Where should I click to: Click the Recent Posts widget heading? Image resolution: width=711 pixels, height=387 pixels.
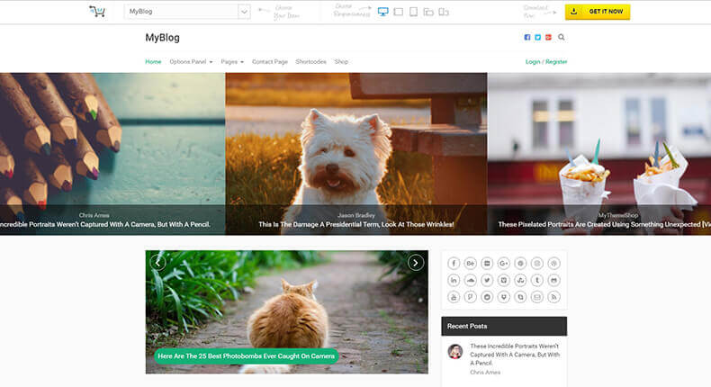click(504, 326)
